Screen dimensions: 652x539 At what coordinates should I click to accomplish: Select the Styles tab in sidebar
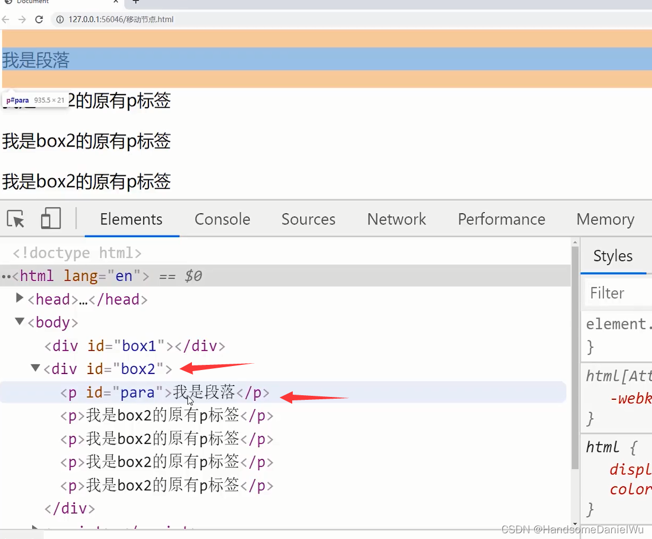click(x=614, y=256)
